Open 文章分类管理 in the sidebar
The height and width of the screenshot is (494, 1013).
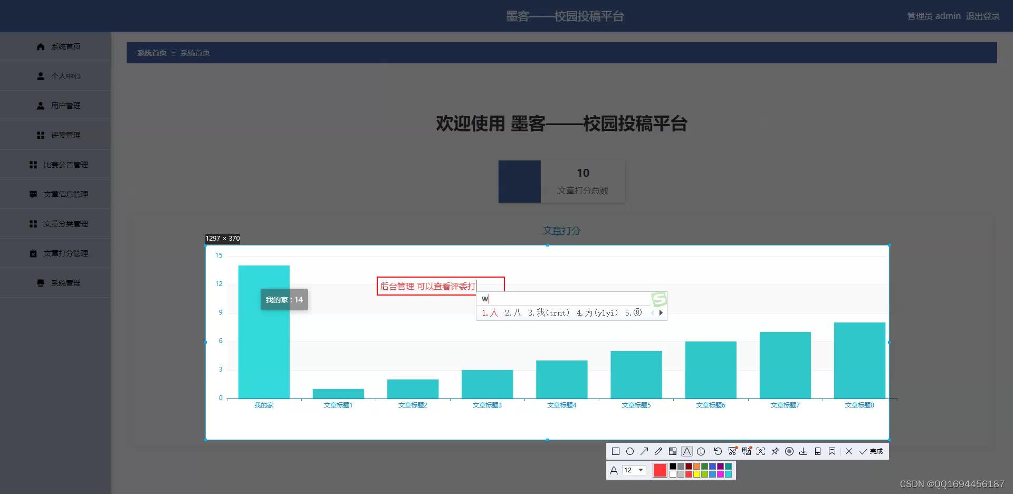click(x=55, y=224)
